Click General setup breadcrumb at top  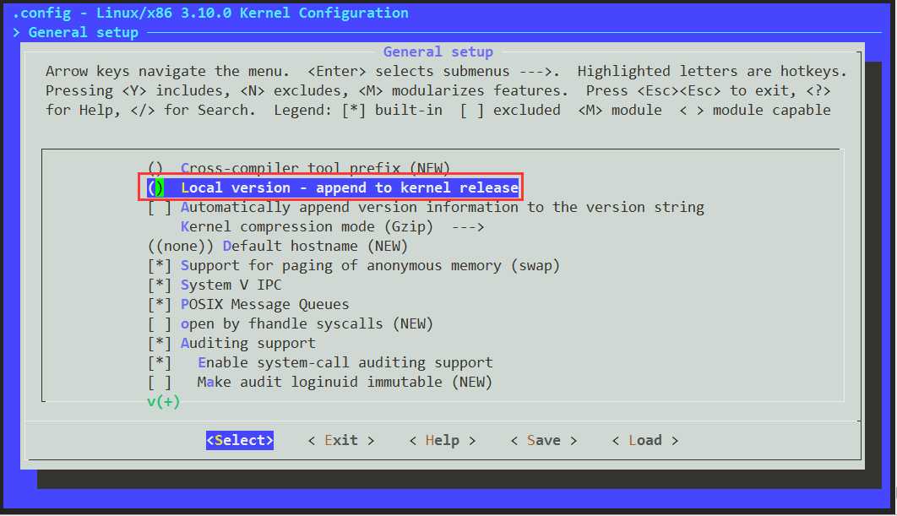click(83, 33)
